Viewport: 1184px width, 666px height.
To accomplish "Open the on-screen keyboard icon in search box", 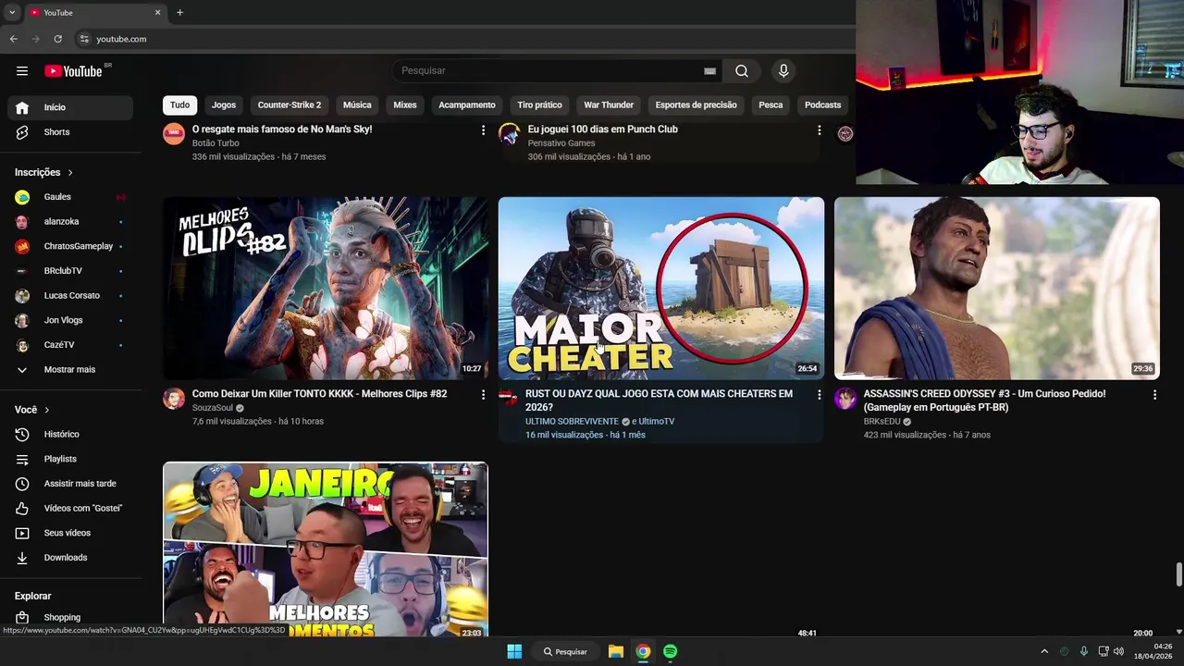I will [709, 71].
